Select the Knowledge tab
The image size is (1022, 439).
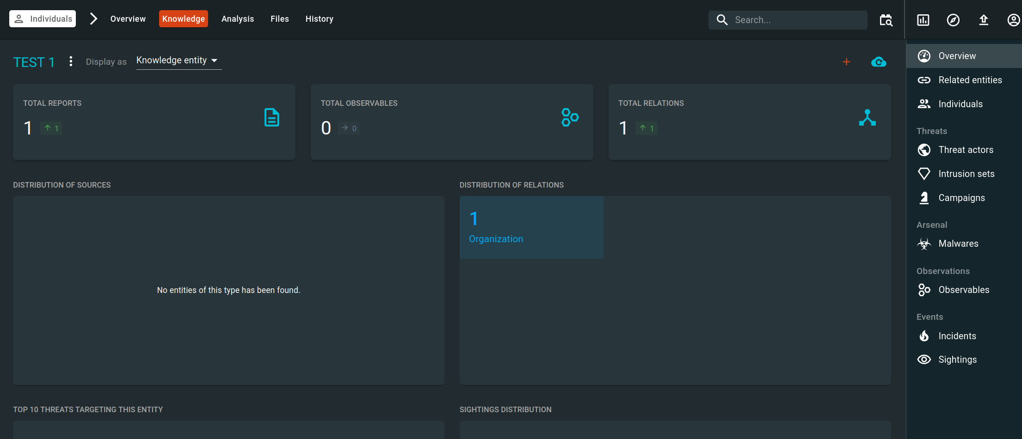click(x=184, y=19)
